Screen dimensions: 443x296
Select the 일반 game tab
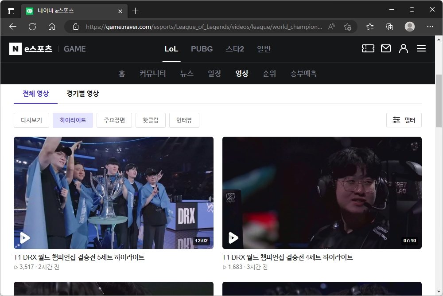click(x=264, y=49)
